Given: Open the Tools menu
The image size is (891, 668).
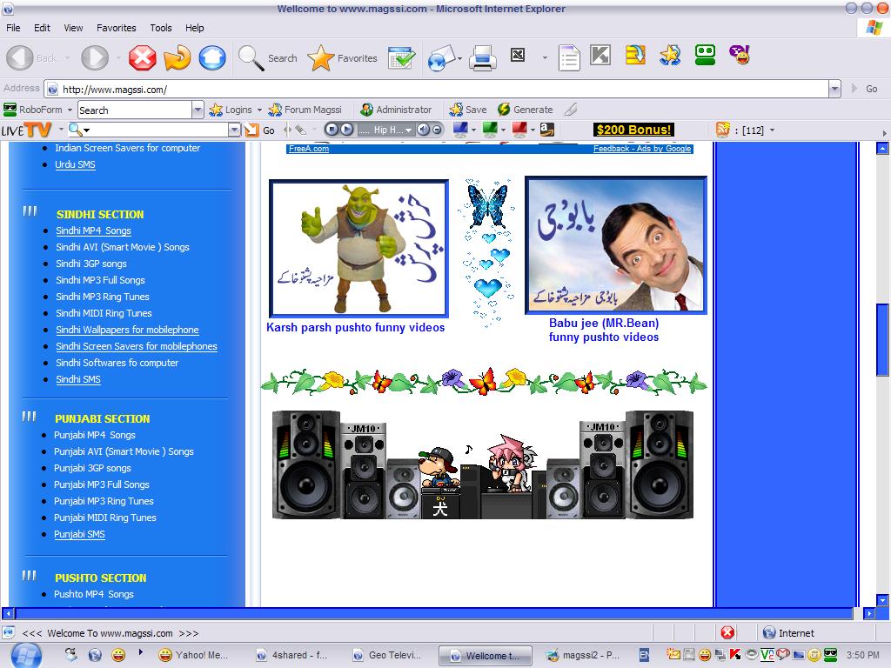Looking at the screenshot, I should 161,28.
